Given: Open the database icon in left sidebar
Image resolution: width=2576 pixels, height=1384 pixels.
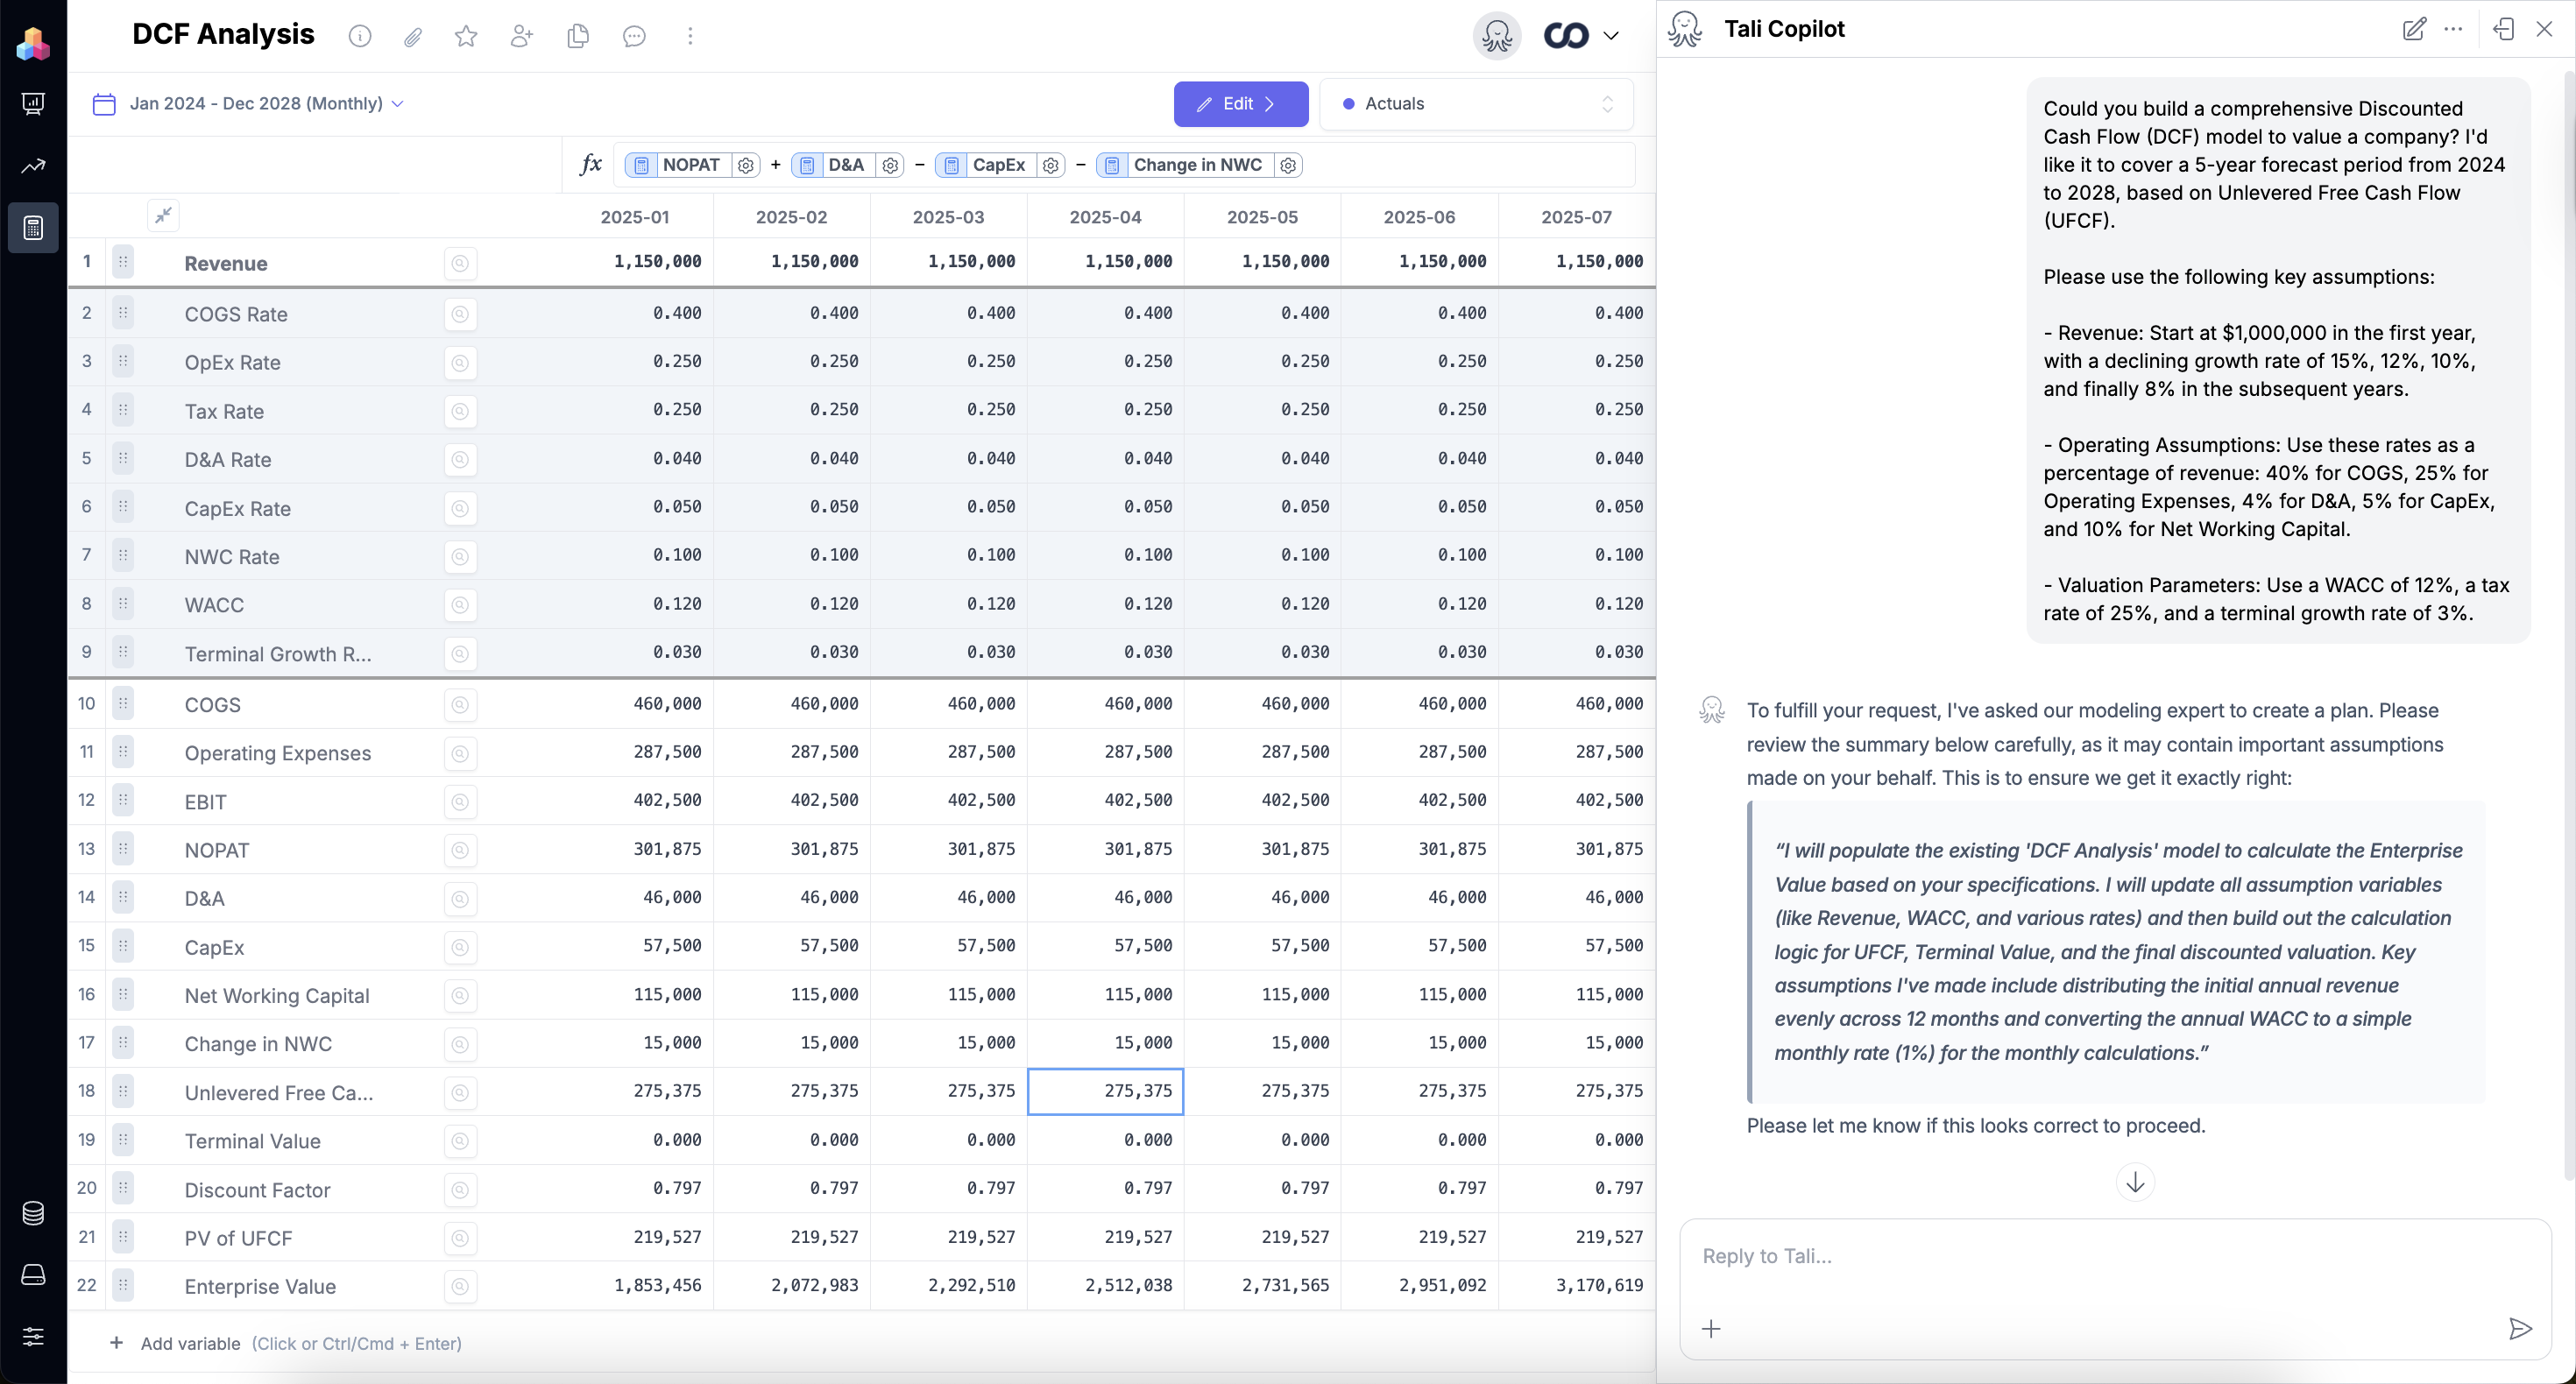Looking at the screenshot, I should [x=33, y=1213].
